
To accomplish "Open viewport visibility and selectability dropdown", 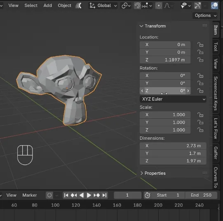I will 185,6.
